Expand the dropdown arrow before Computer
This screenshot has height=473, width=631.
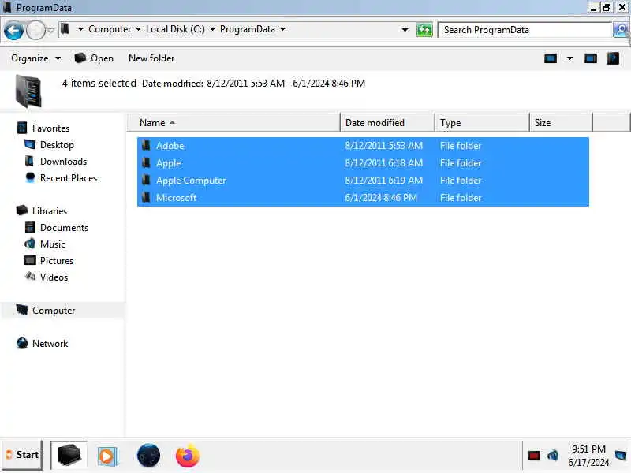[x=80, y=29]
